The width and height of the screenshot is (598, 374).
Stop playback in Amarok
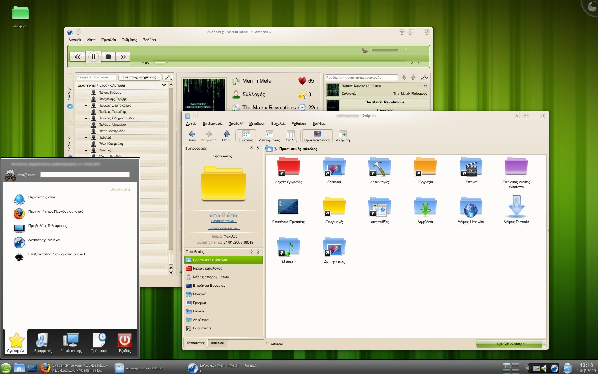coord(109,57)
